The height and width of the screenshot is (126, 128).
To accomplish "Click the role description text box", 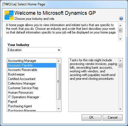I will click(x=93, y=85).
